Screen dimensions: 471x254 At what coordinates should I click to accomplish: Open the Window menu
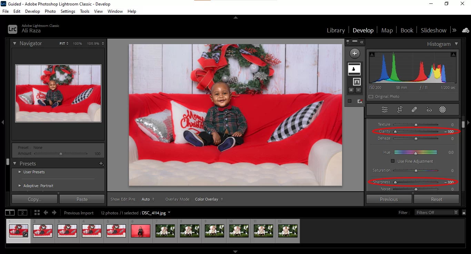(115, 11)
